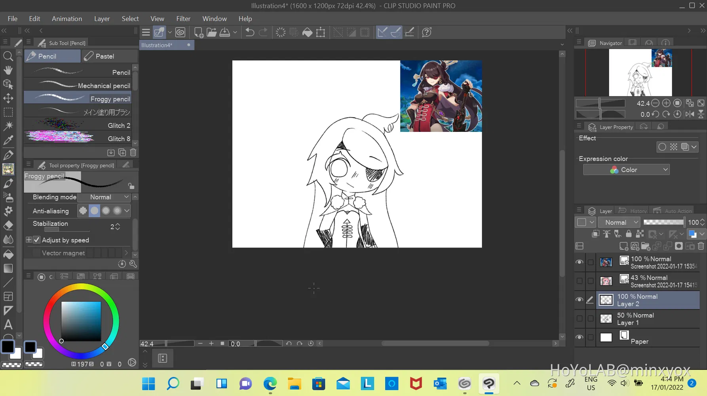This screenshot has height=396, width=707.
Task: Open the Blending mode Normal dropdown
Action: (105, 197)
